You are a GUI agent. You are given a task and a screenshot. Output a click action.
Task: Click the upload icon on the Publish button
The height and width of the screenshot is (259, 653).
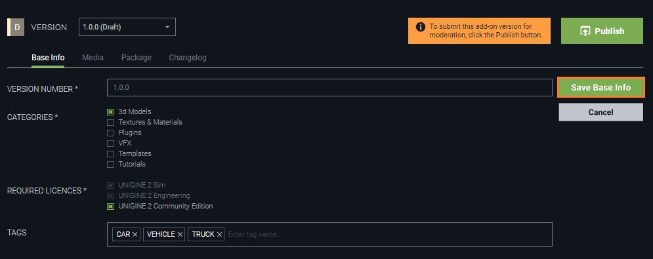[x=585, y=31]
